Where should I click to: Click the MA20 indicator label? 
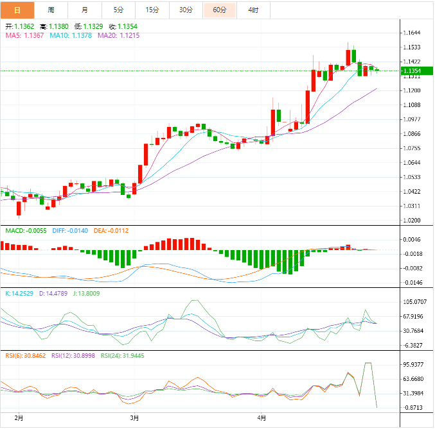pos(118,36)
